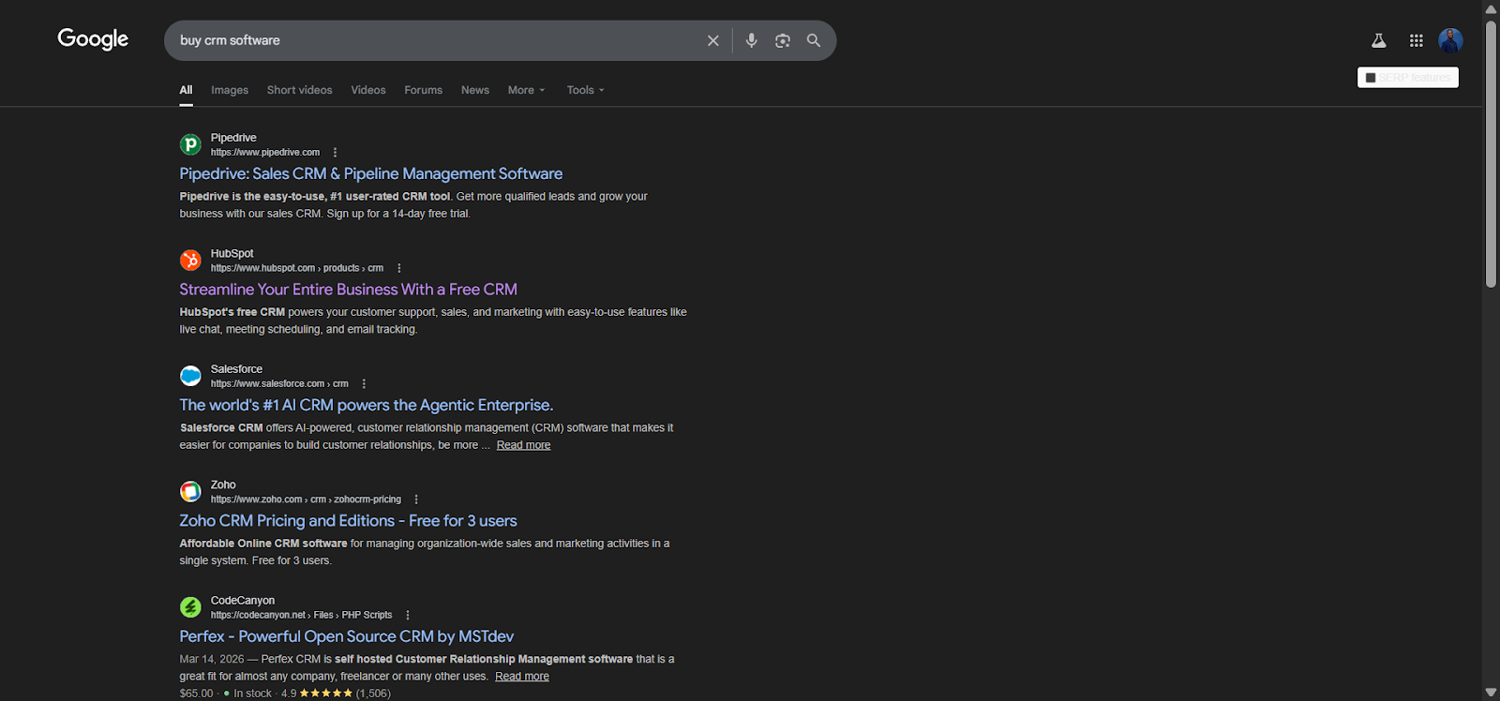1500x701 pixels.
Task: Open Google account profile avatar
Action: [1450, 40]
